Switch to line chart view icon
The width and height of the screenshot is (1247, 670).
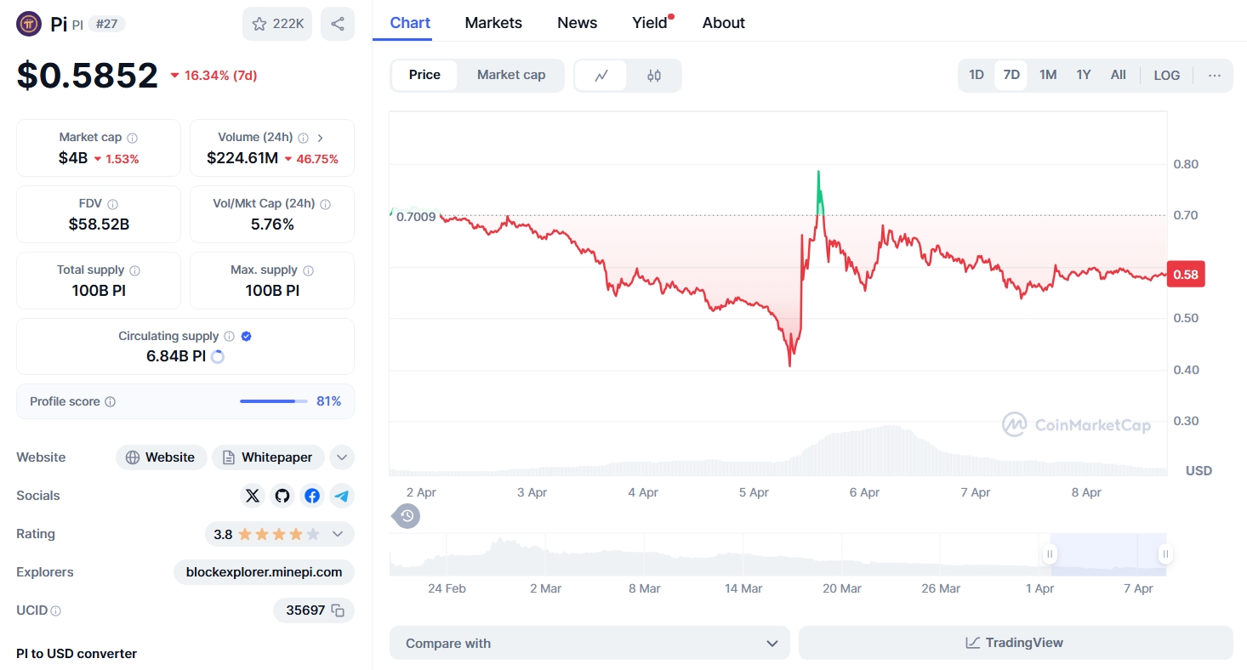pos(601,75)
